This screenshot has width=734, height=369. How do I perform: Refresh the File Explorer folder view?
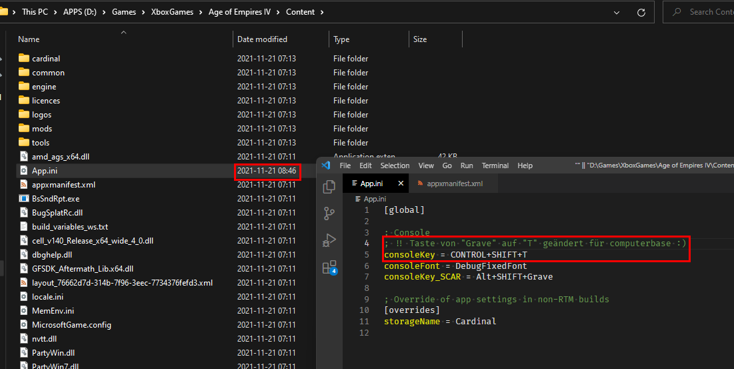[x=641, y=12]
